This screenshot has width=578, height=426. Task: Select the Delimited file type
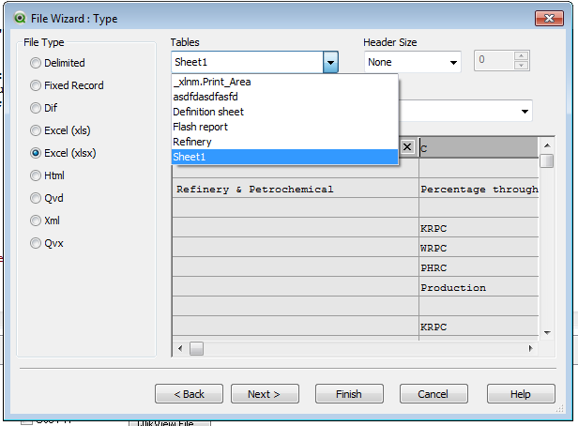pyautogui.click(x=37, y=63)
